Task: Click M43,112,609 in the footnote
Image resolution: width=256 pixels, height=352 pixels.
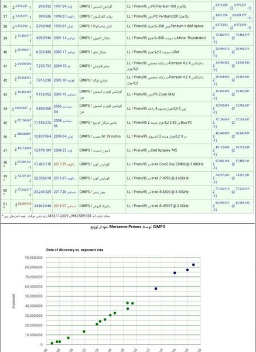Action: click(58, 216)
